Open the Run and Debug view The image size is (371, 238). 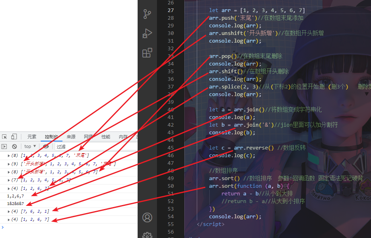(x=147, y=33)
